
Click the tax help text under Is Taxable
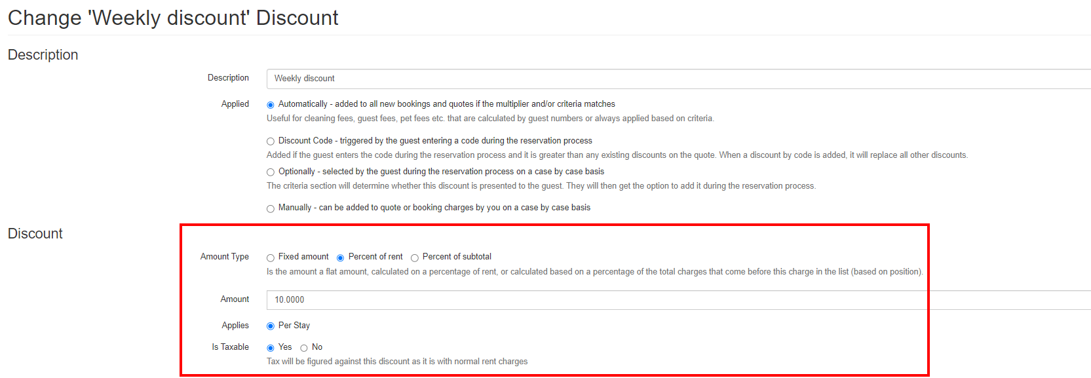396,362
